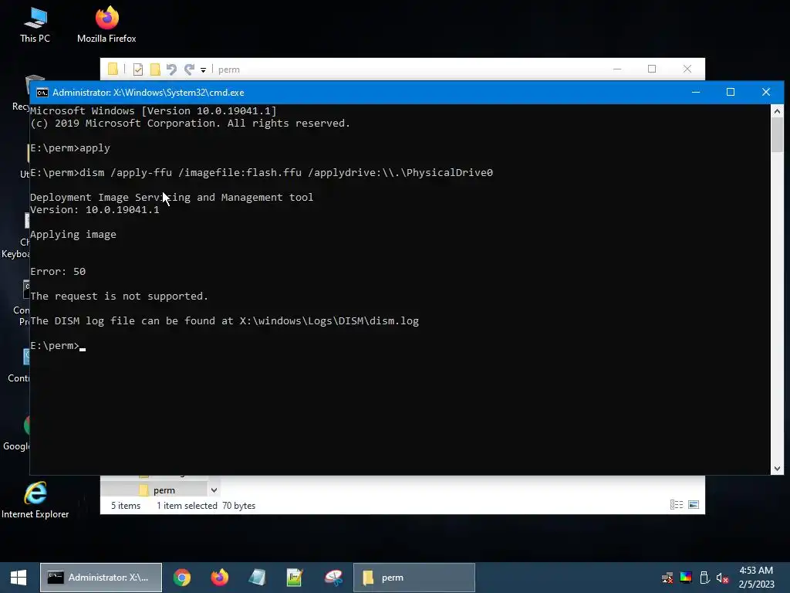Click DISM log file path line
This screenshot has width=790, height=593.
[225, 321]
